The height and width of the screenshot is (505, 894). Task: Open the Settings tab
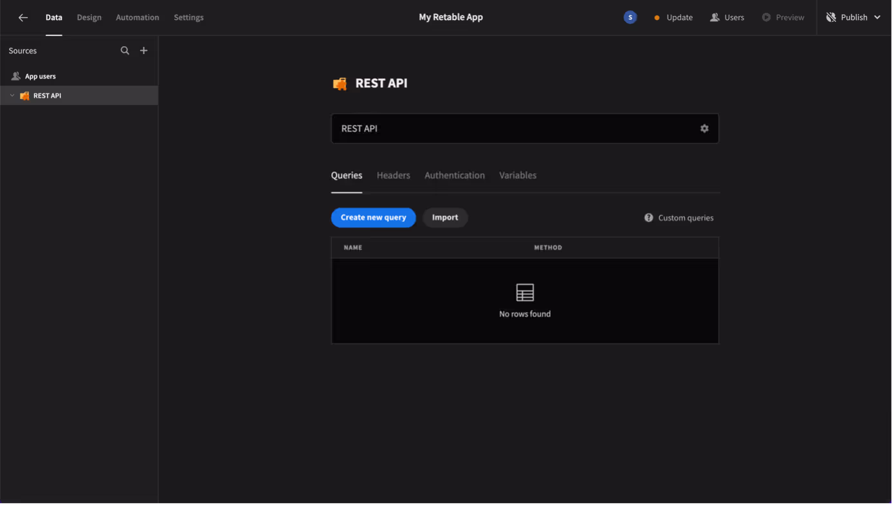[x=188, y=17]
